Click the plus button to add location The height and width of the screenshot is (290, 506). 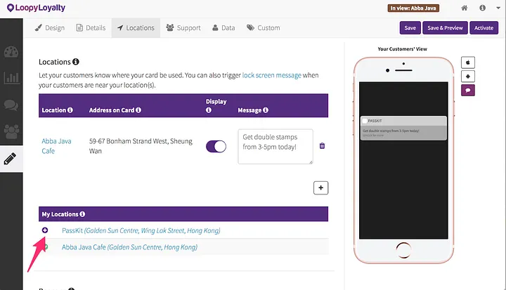coord(320,187)
